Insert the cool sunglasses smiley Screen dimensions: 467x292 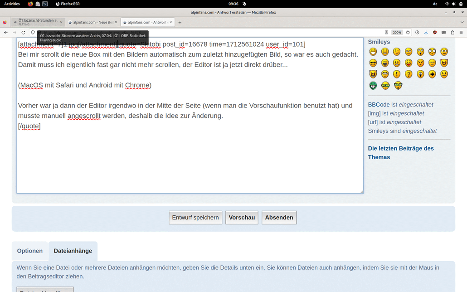373,63
